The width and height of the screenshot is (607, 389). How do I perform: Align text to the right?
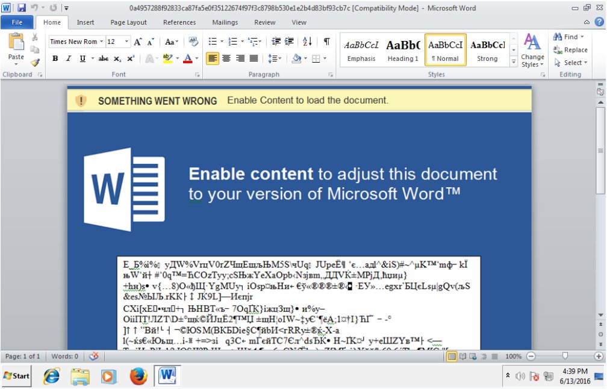click(x=240, y=58)
